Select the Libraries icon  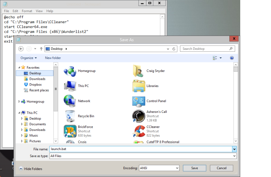pyautogui.click(x=139, y=86)
